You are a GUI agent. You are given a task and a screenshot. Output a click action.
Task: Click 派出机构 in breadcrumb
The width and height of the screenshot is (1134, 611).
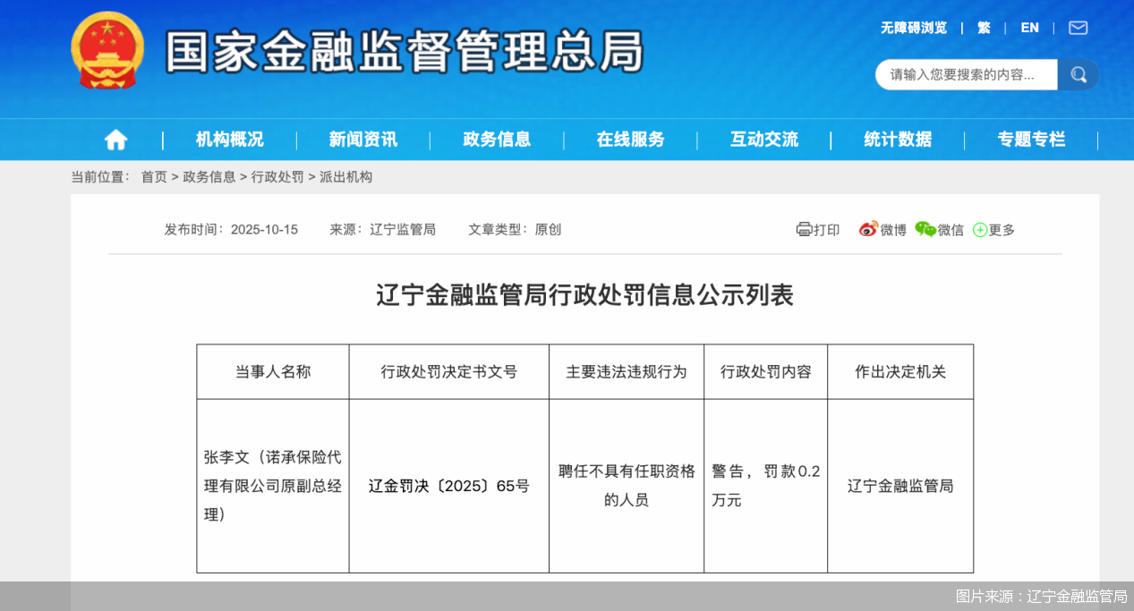coord(345,177)
